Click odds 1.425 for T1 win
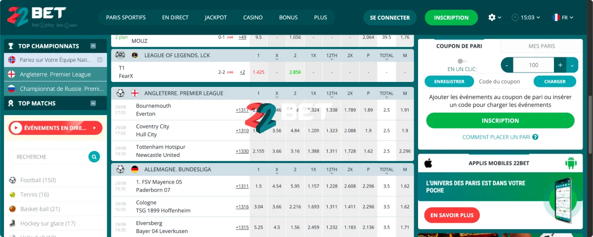The image size is (593, 237). point(258,72)
